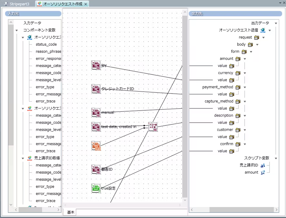The image size is (286, 218).
Task: Collapse the スクリプト変数 section arrow
Action: tap(276, 158)
